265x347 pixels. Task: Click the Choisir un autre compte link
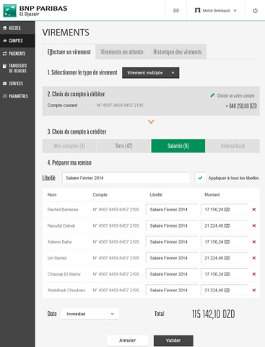pos(236,95)
